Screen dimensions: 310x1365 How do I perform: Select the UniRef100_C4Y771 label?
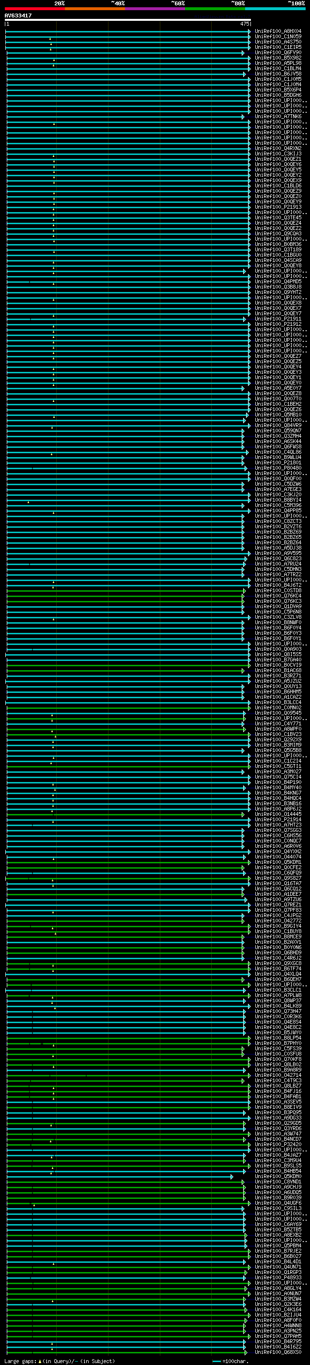tap(278, 724)
